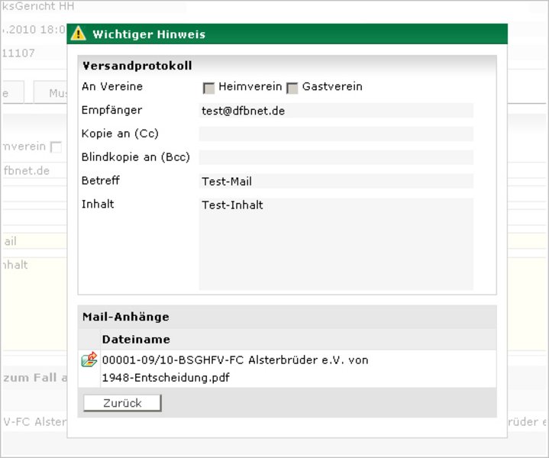Viewport: 549px width, 458px height.
Task: Click the Dateiname column header
Action: [x=136, y=339]
